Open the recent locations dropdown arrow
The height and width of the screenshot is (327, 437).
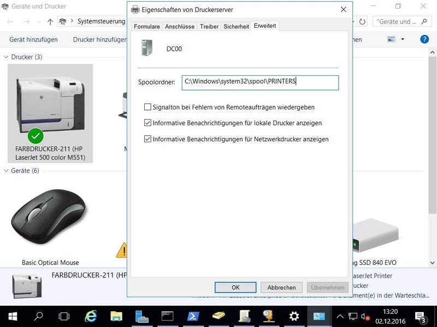click(x=39, y=22)
